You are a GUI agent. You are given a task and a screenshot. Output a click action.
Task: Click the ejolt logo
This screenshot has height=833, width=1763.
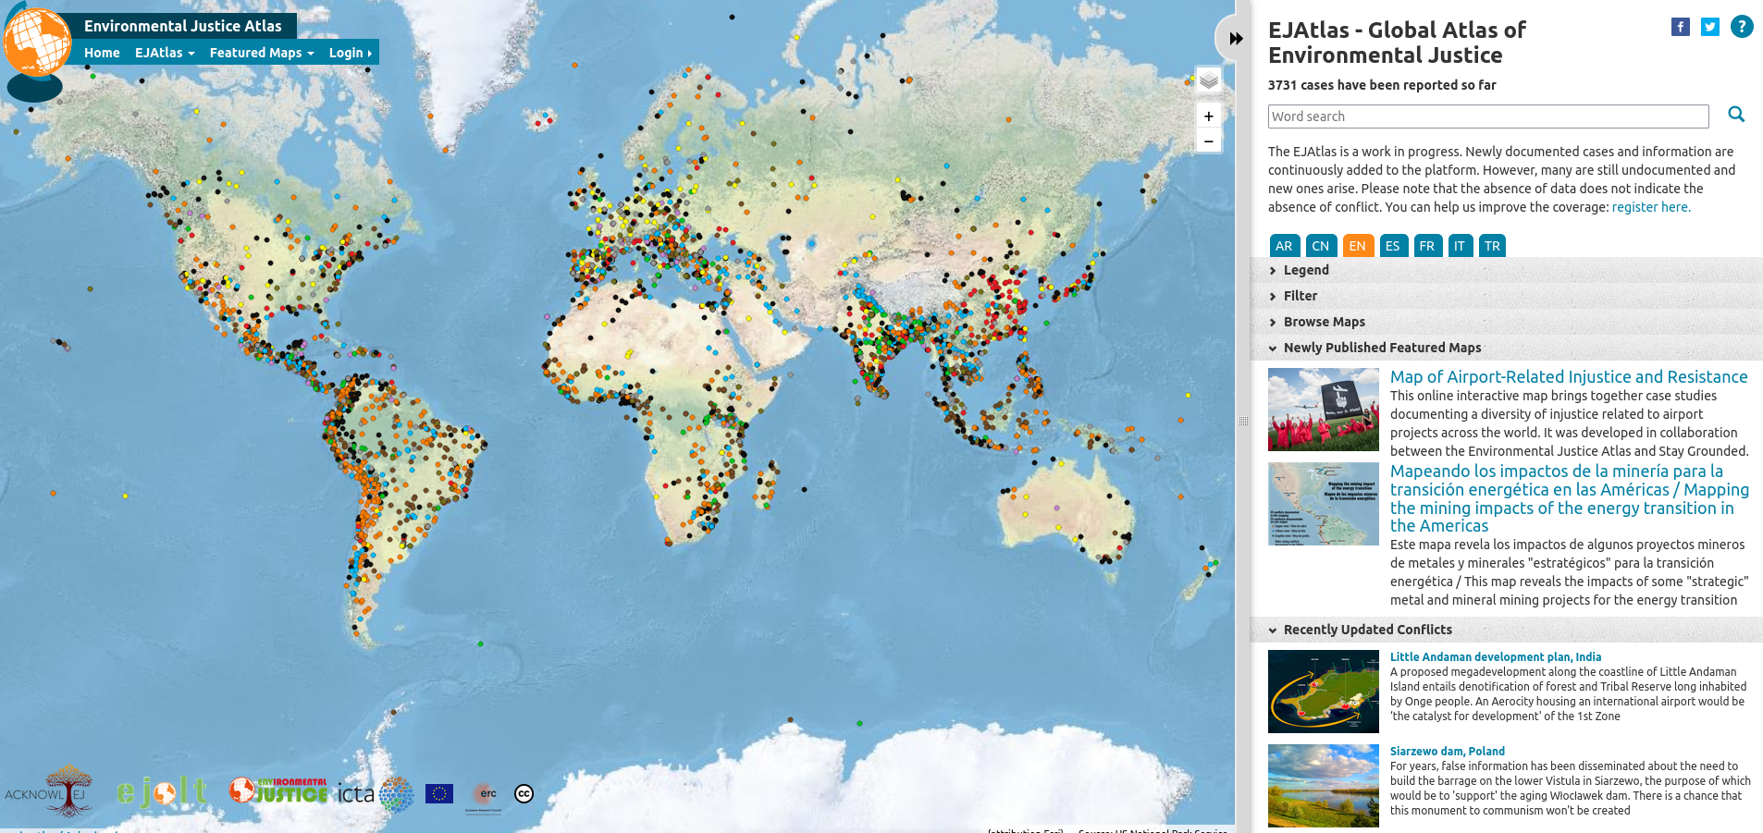[162, 792]
